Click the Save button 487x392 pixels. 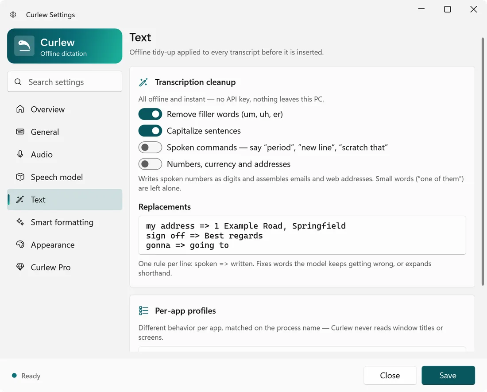coord(448,375)
